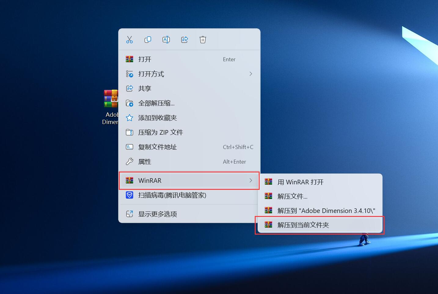This screenshot has height=294, width=438.
Task: Open 显示更多选项 entry
Action: point(158,214)
